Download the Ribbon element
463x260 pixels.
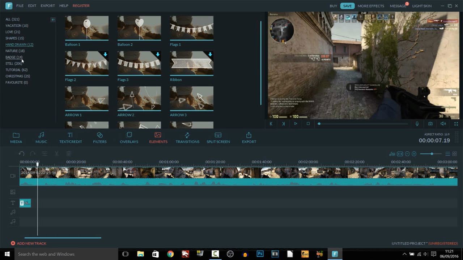[x=210, y=55]
